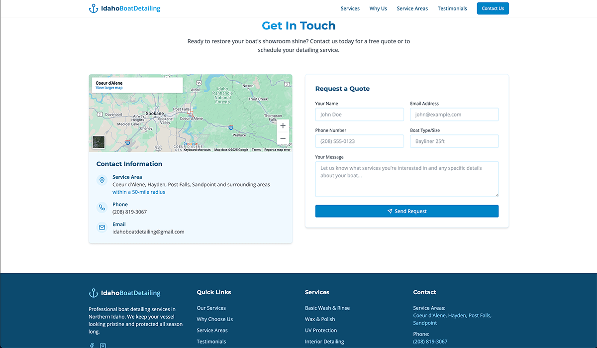597x348 pixels.
Task: Zoom in on the map
Action: tap(283, 126)
